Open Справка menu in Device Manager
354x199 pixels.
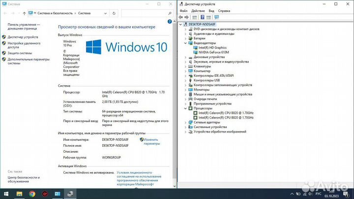pos(224,11)
